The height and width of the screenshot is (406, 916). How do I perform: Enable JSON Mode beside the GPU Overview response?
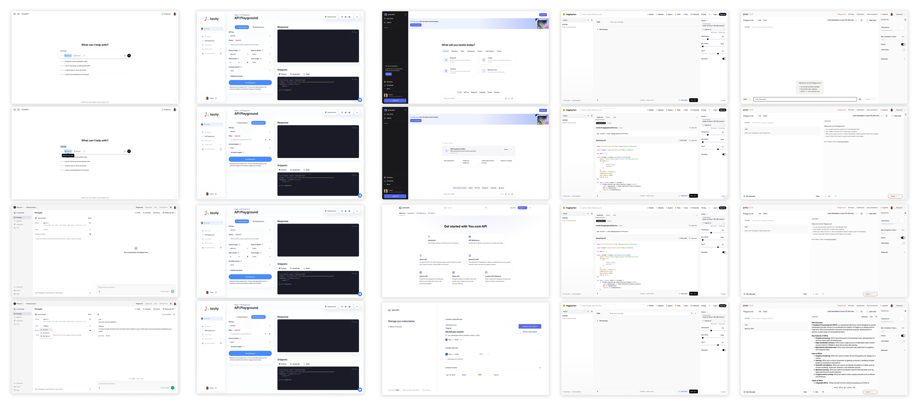pos(903,341)
